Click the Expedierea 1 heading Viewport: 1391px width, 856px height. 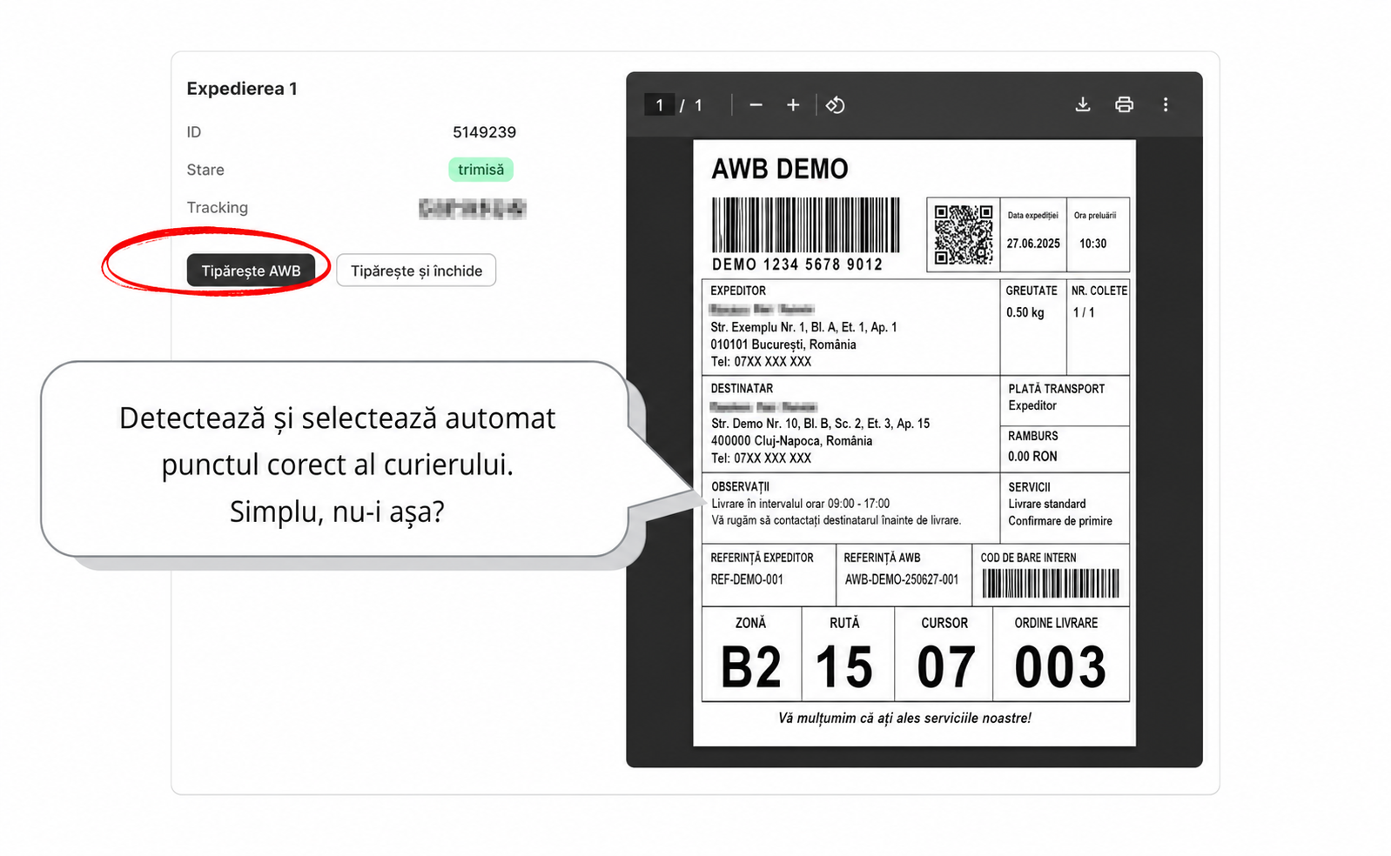tap(242, 89)
